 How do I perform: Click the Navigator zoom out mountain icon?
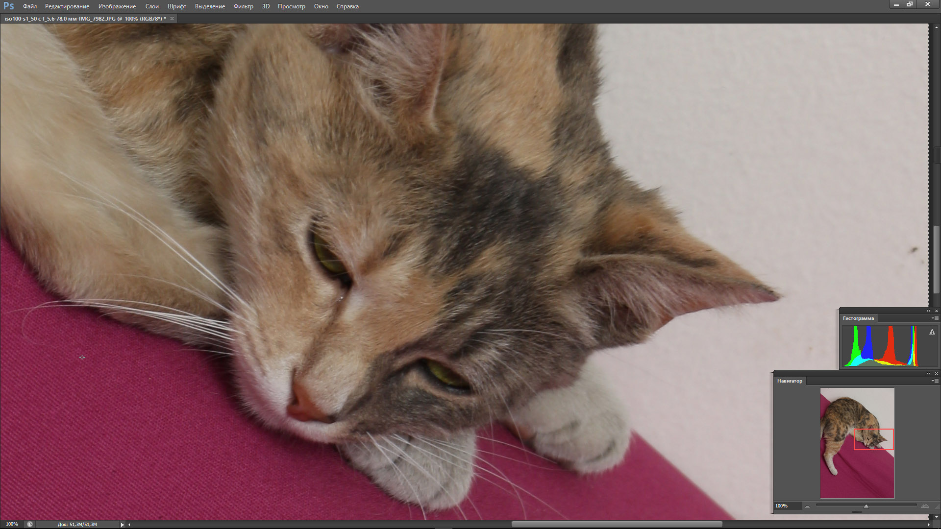807,506
